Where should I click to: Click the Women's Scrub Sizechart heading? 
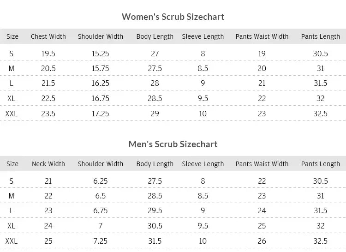(x=173, y=17)
